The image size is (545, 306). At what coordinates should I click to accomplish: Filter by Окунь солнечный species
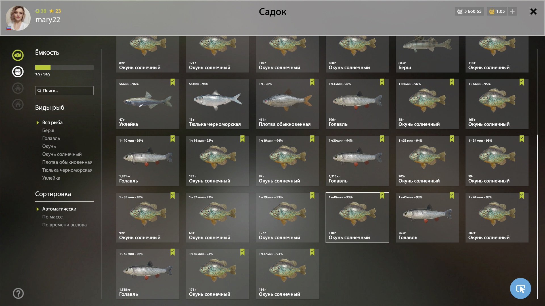(x=62, y=154)
